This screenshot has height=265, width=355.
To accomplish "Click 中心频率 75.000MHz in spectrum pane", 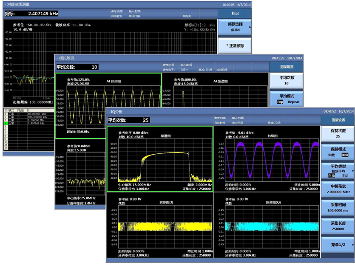I will tap(134, 185).
